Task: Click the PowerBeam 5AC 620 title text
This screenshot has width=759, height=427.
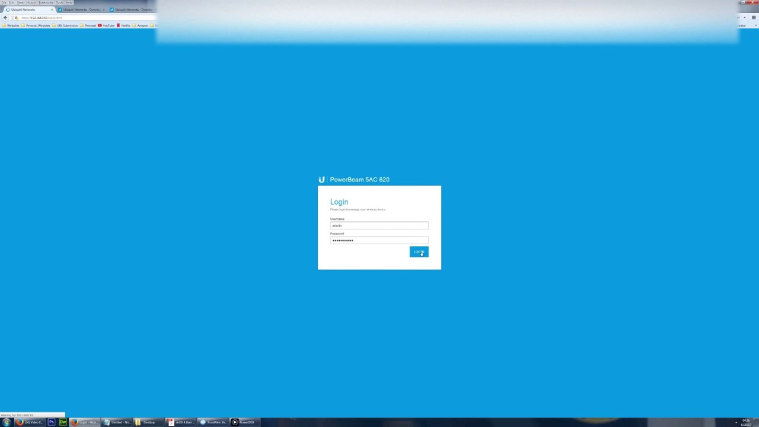Action: 359,179
